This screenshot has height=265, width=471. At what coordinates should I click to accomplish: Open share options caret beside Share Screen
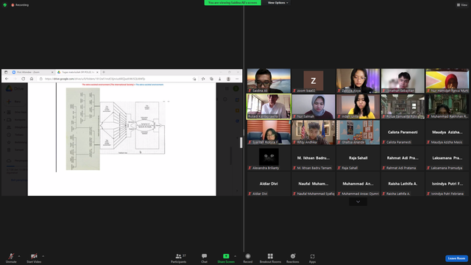click(235, 256)
